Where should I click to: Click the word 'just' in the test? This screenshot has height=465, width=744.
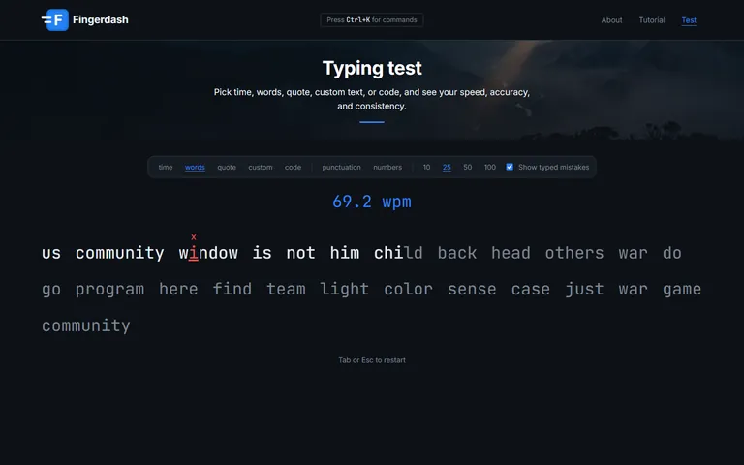(x=584, y=290)
